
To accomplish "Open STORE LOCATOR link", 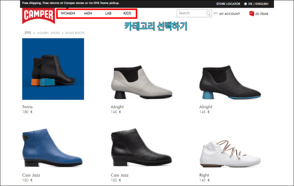I will pos(228,4).
